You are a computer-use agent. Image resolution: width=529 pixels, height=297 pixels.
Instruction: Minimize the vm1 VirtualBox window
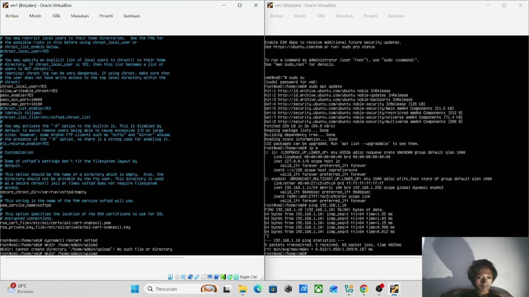224,5
